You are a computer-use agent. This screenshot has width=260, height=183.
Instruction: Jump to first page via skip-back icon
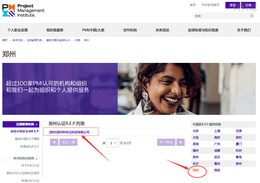click(54, 142)
